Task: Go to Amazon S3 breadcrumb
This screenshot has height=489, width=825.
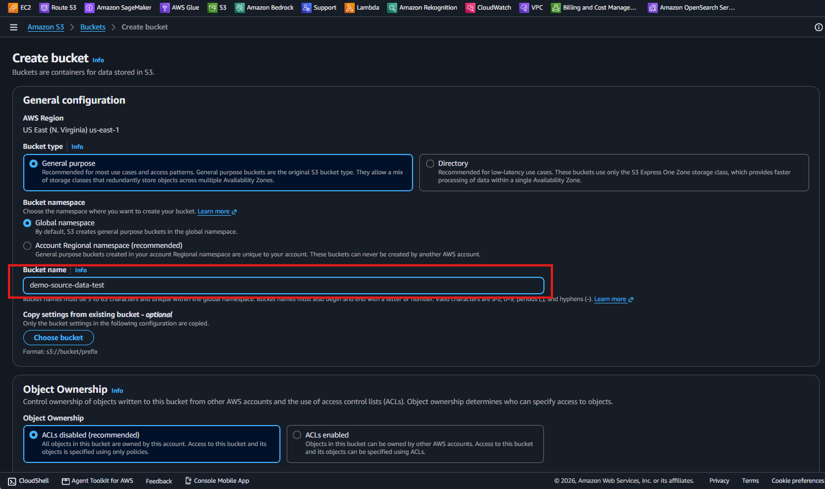Action: coord(46,27)
